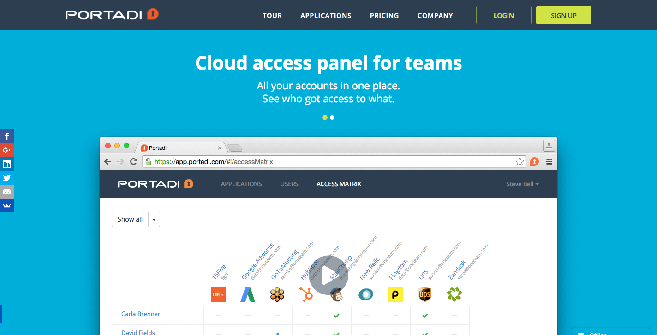This screenshot has height=335, width=657.
Task: Click the Zendesk green logo
Action: [454, 294]
